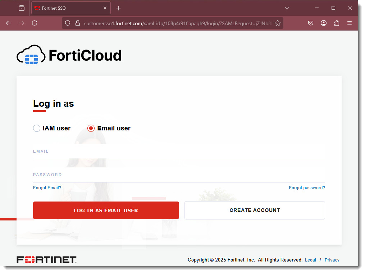Screen dimensions: 365x273
Task: Open Firefox View in the tab bar
Action: [x=21, y=8]
